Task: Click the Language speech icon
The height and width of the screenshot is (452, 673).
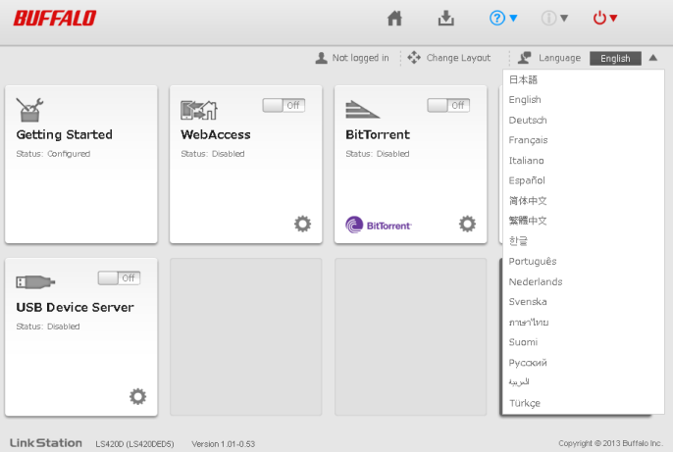Action: [525, 58]
